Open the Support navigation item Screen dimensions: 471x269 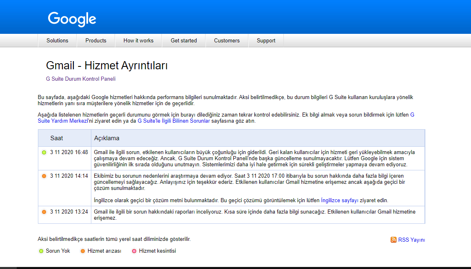(266, 41)
